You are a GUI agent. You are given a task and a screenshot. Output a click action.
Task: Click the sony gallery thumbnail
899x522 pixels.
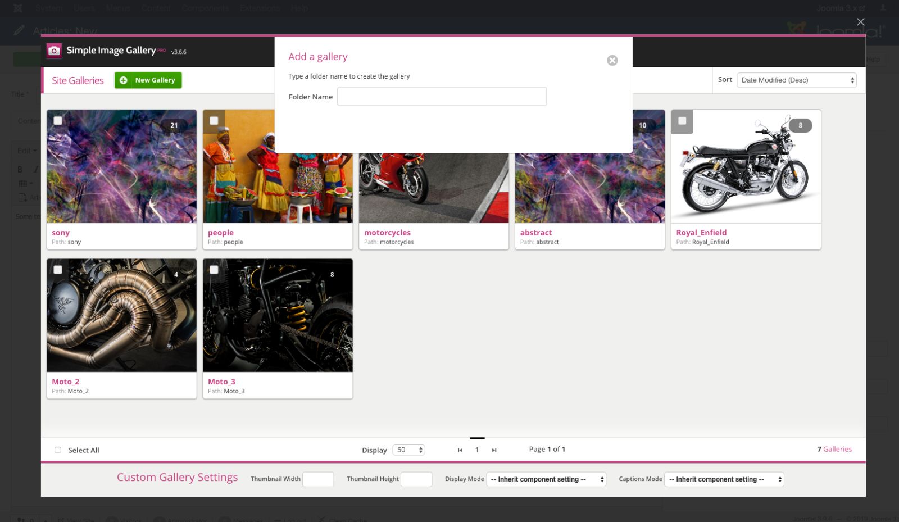[122, 167]
